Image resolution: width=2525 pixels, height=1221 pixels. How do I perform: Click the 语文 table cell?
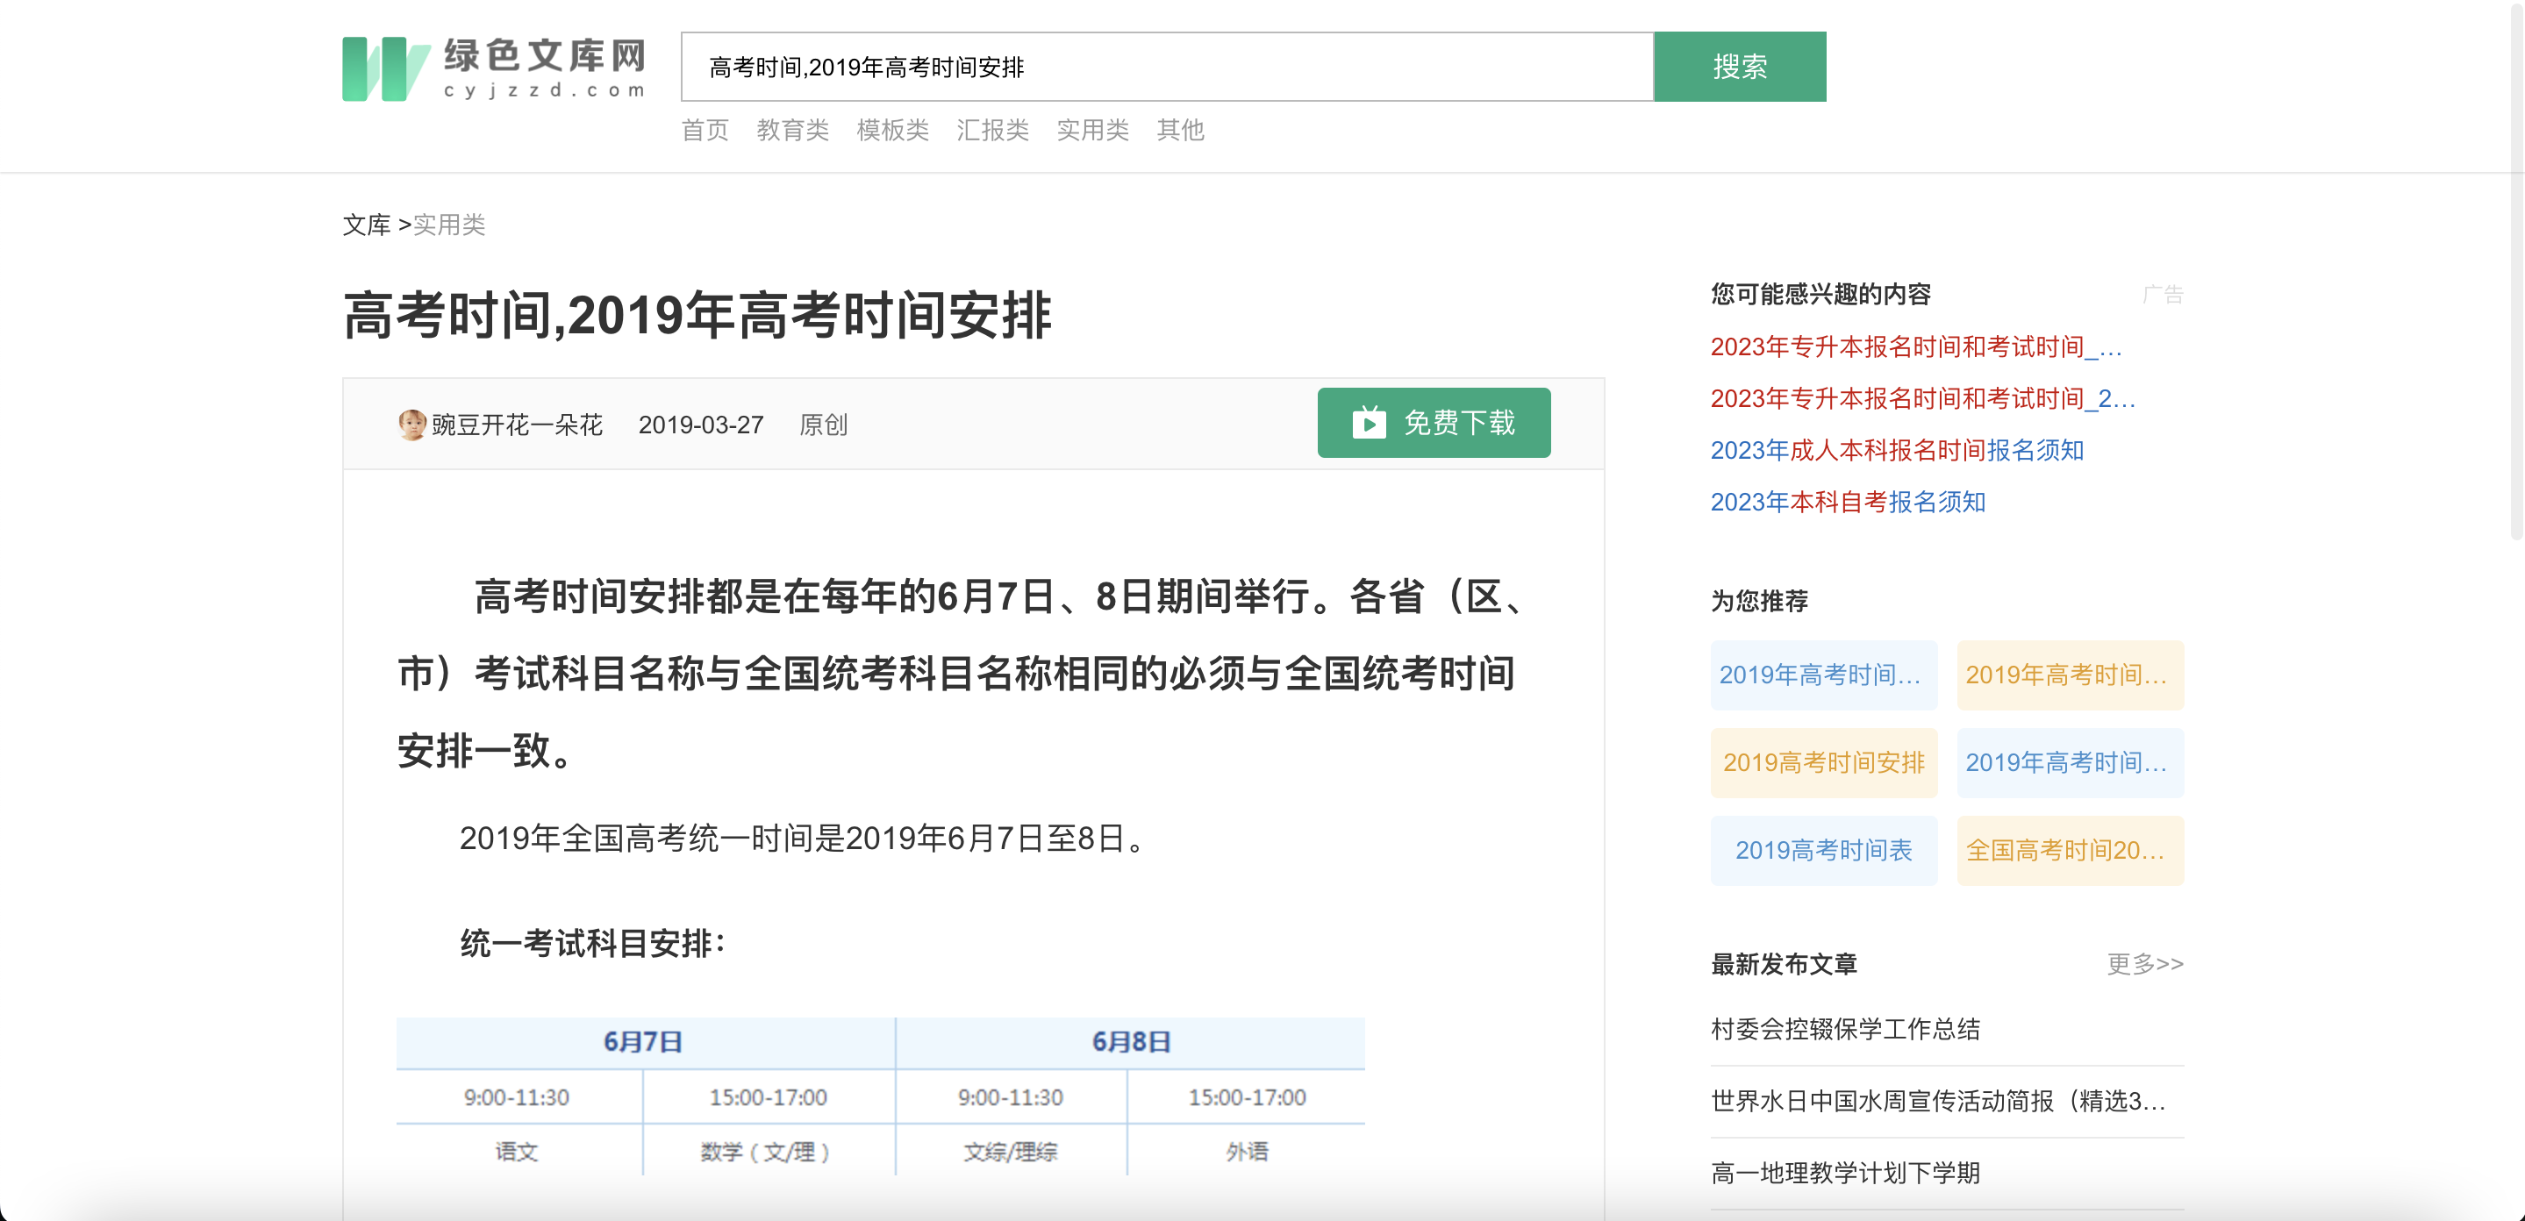point(518,1152)
